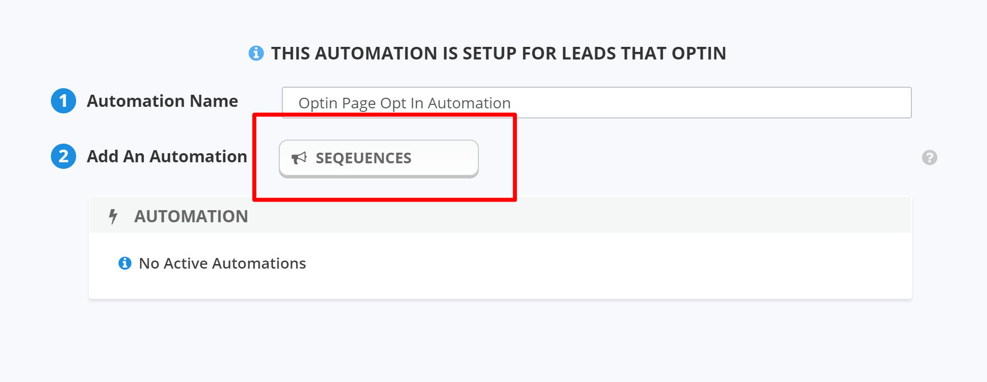Click the gray AUTOMATION panel header bar

click(554, 216)
